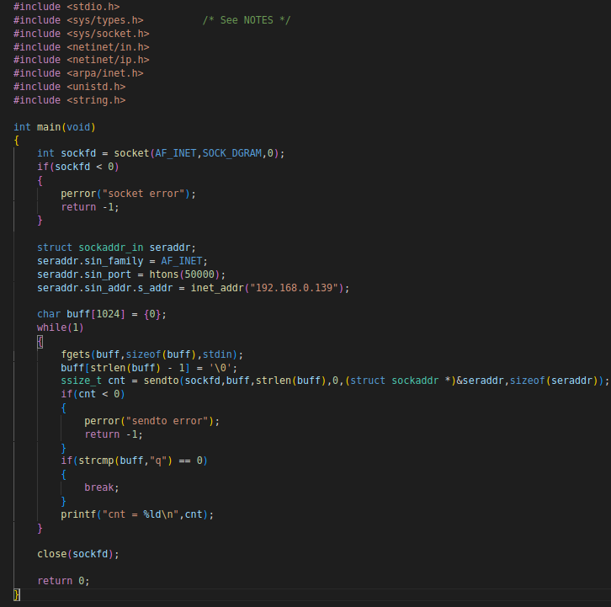Click the 'SOCK_DGRAM' constant
Viewport: 611px width, 607px height.
(231, 153)
